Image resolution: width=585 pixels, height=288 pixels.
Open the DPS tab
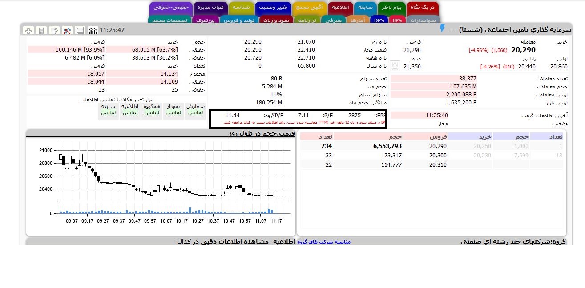click(379, 20)
